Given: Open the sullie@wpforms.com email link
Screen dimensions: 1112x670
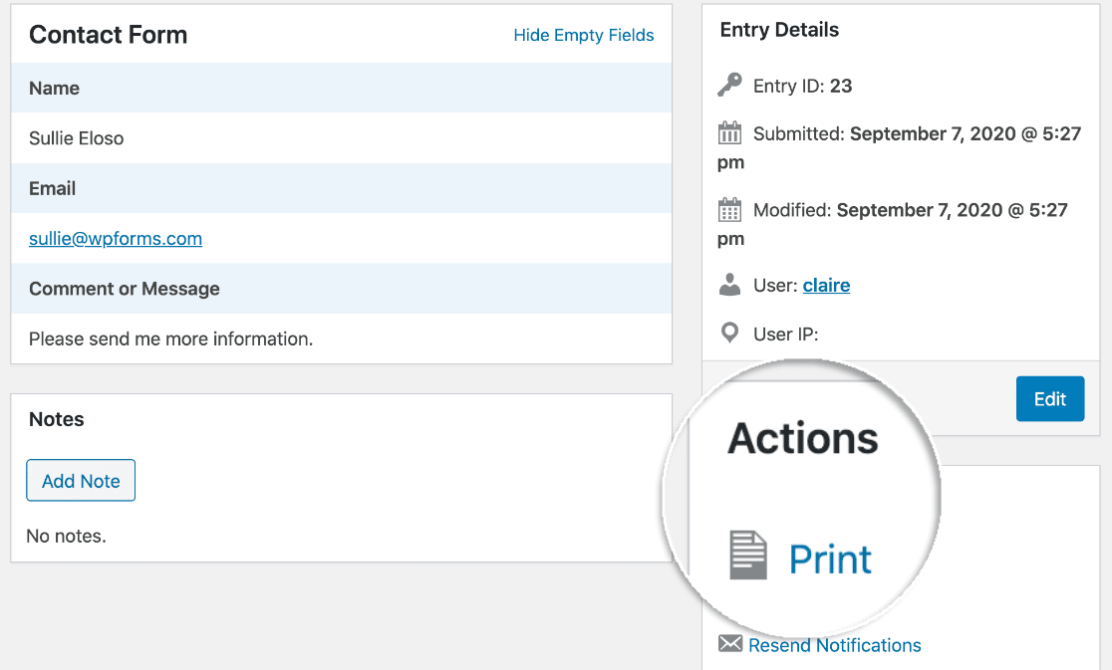Looking at the screenshot, I should (x=116, y=239).
